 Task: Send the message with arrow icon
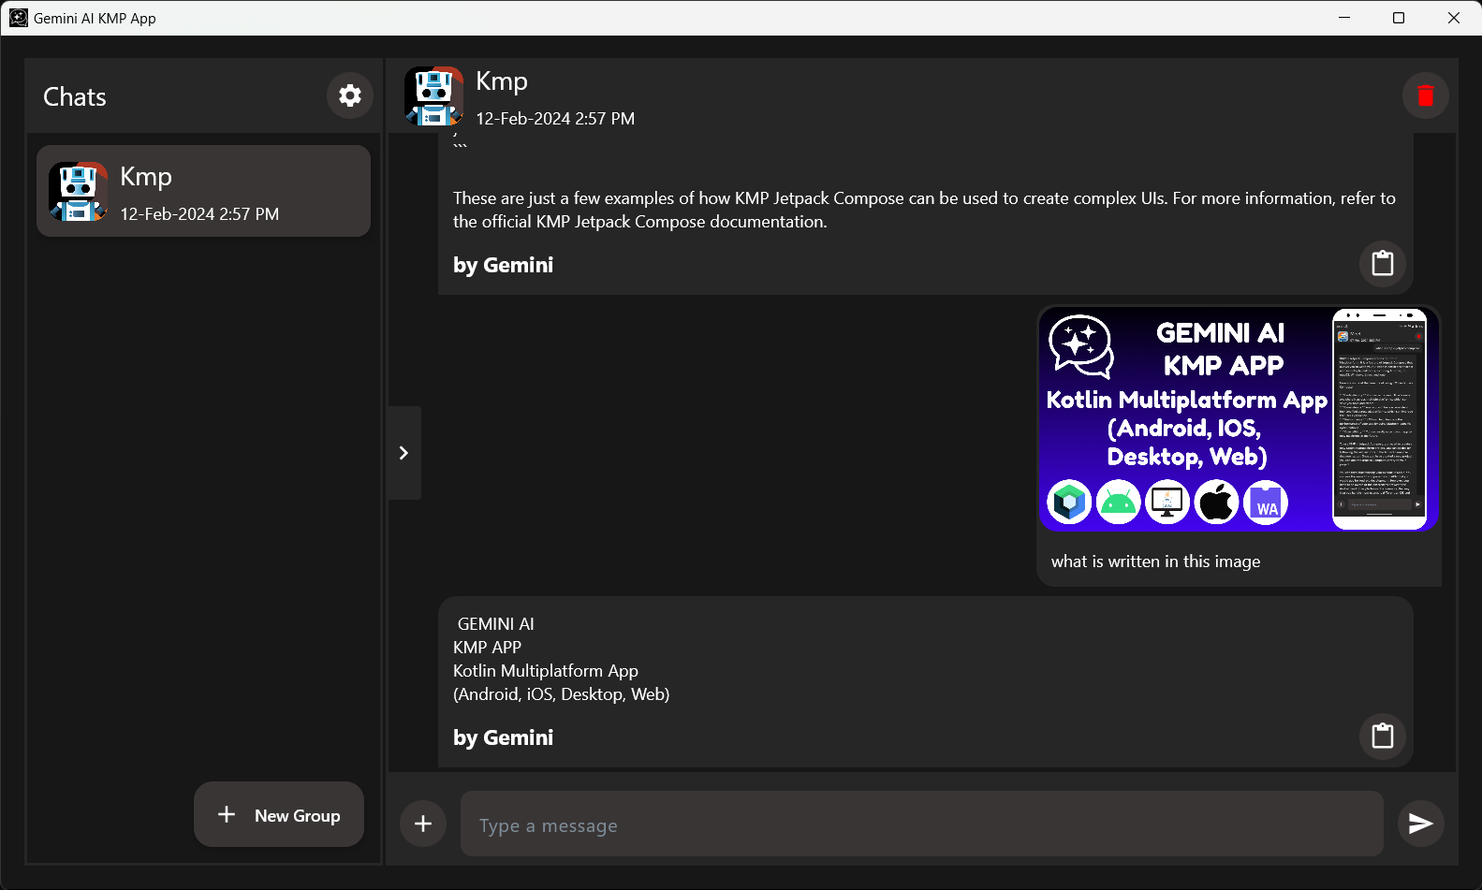1421,823
